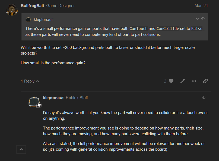This screenshot has width=219, height=161.
Task: Click the heart icon to like the post
Action: pyautogui.click(x=171, y=81)
